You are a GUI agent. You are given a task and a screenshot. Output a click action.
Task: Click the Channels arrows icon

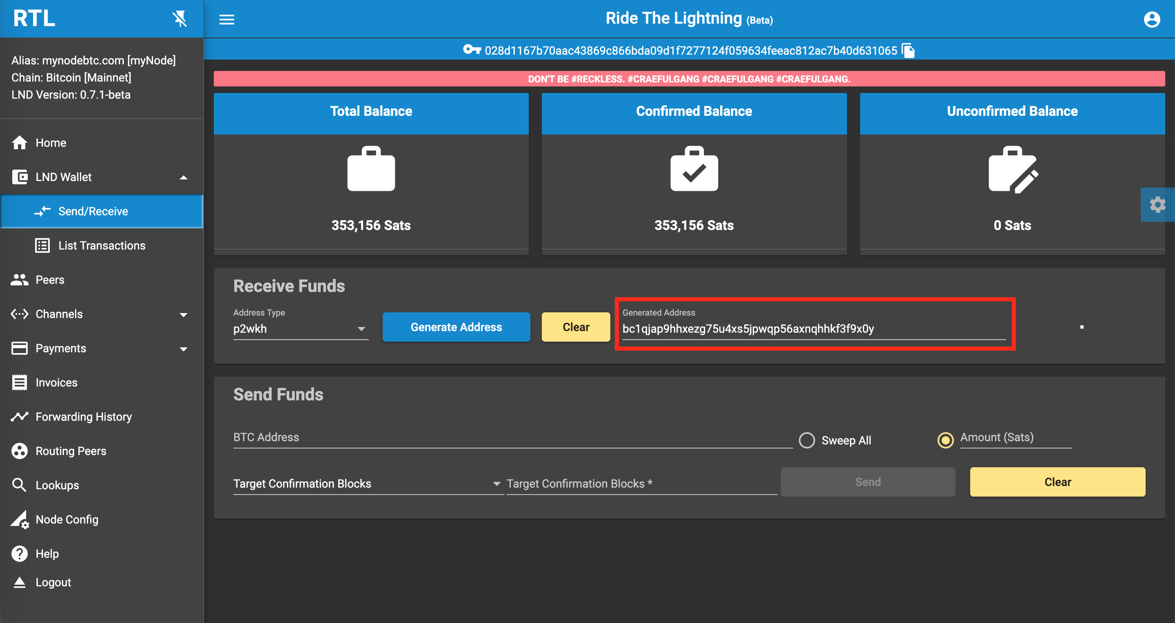[x=19, y=314]
